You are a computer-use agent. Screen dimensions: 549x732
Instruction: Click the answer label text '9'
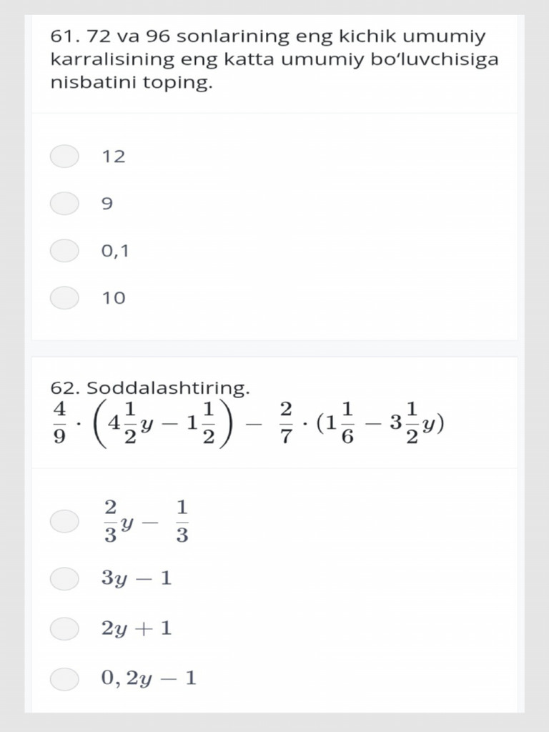click(107, 204)
